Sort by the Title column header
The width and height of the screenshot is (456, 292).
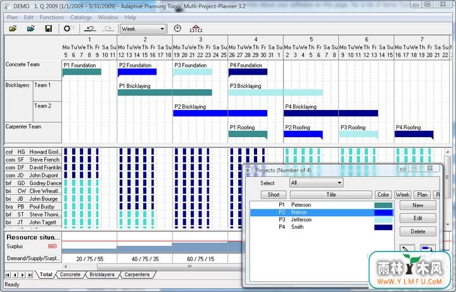click(331, 195)
